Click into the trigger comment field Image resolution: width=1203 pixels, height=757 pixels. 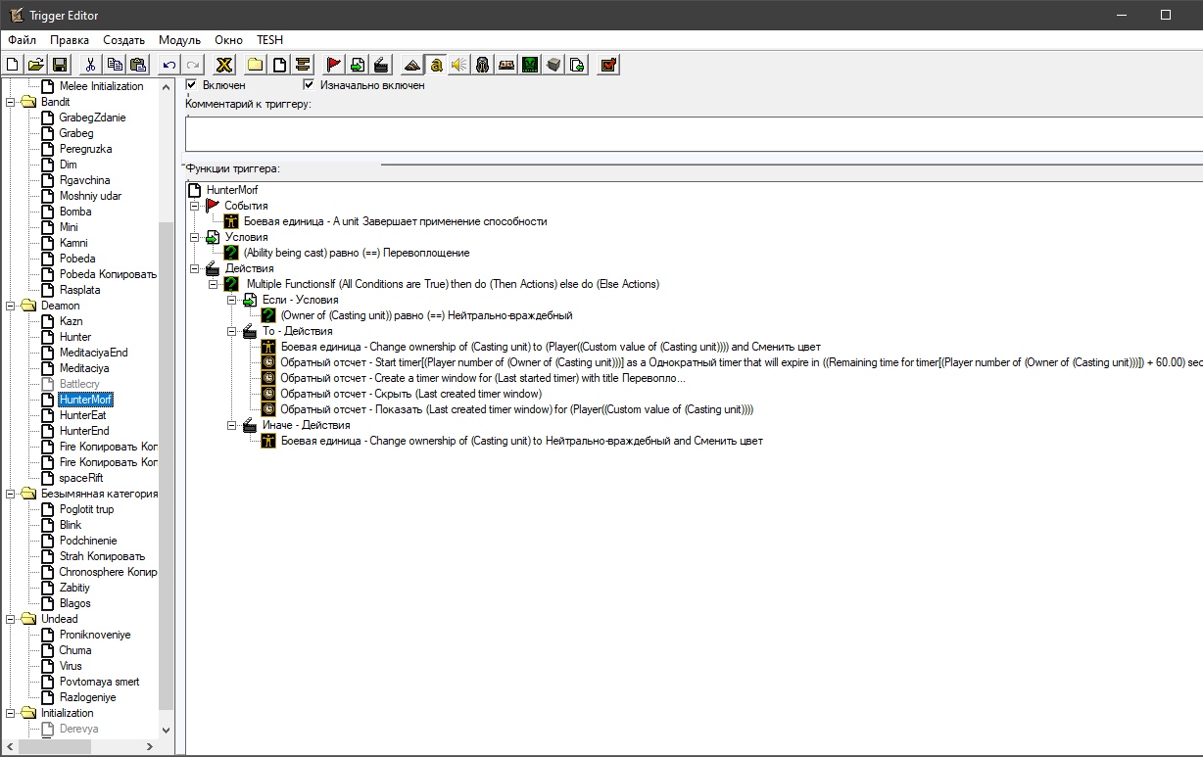tap(694, 133)
